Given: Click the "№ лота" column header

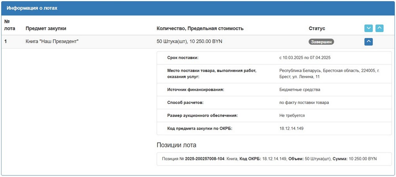Looking at the screenshot, I should point(10,25).
